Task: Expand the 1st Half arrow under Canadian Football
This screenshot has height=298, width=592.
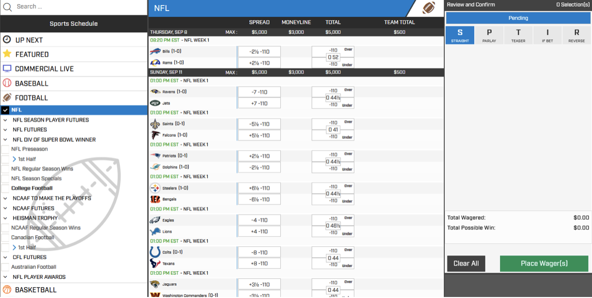Action: coord(14,247)
